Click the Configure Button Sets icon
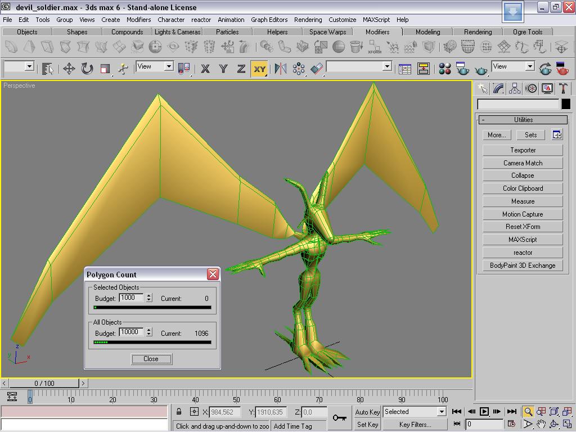The height and width of the screenshot is (432, 576). [557, 135]
